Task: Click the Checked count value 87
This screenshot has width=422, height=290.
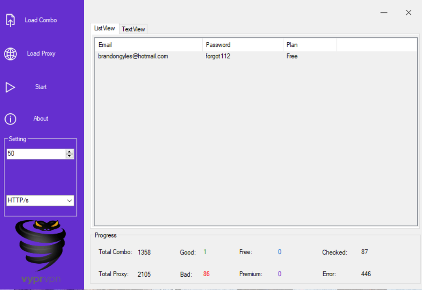Action: [x=364, y=252]
